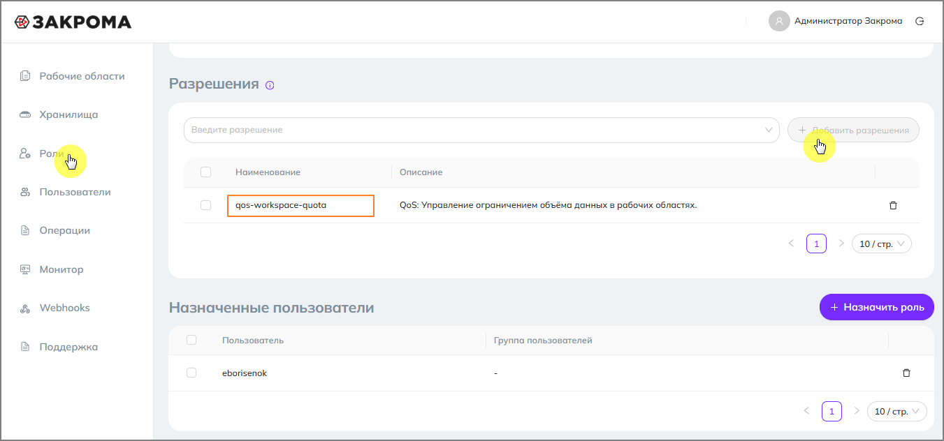Click Добавить разрешения button
Screen dimensions: 944x441
pyautogui.click(x=853, y=130)
